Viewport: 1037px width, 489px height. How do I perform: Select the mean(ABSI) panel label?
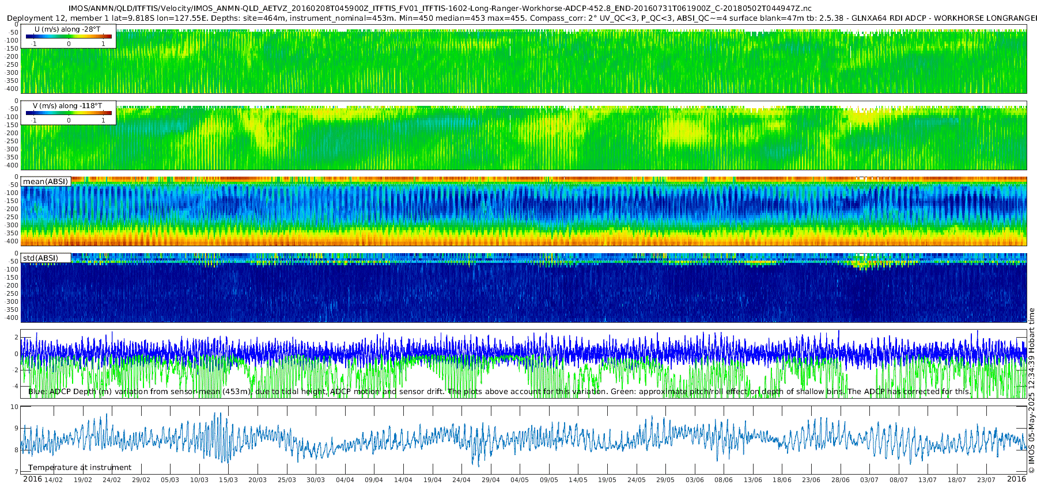(x=46, y=181)
